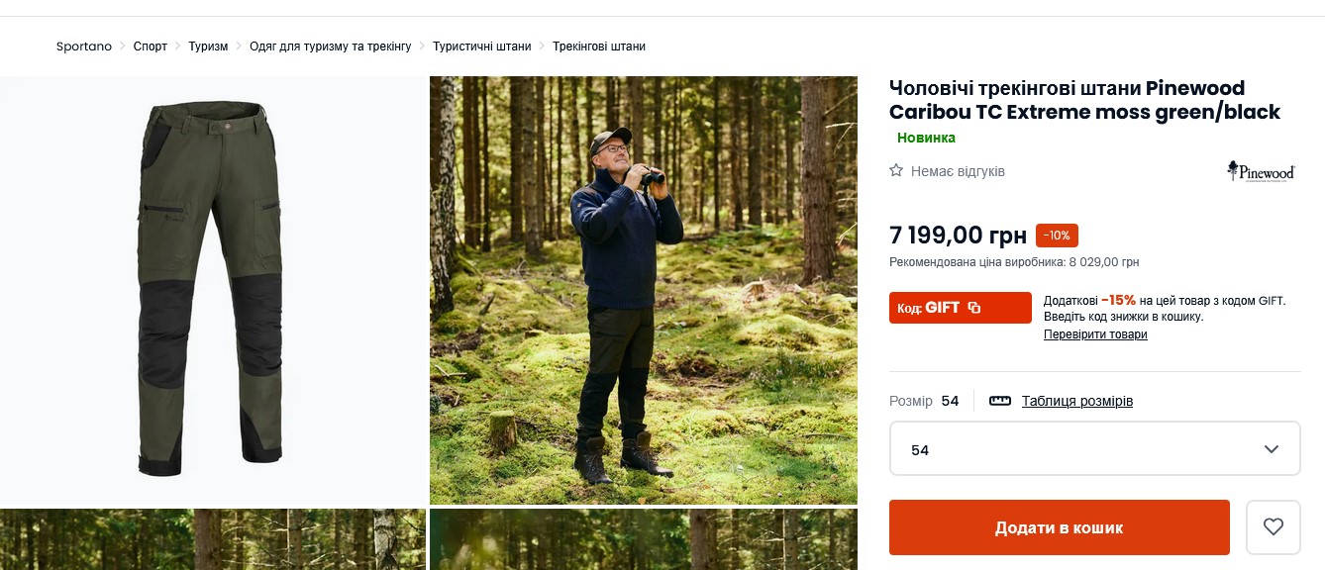Open Немає відгуків reviews link
The image size is (1325, 570).
click(x=958, y=171)
